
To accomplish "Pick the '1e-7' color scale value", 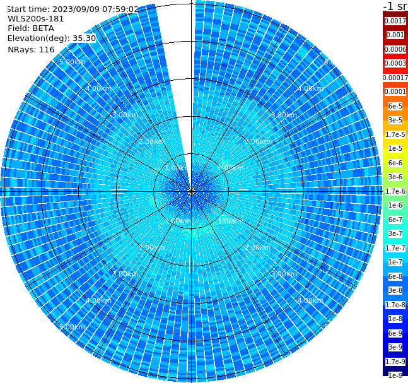I will (x=395, y=262).
